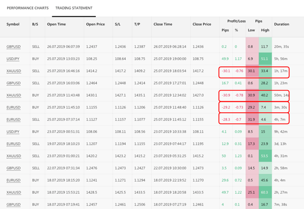Click USDJPY symbol link opened 25.07.2019 13:03:23
Image resolution: width=304 pixels, height=209 pixels.
tap(14, 59)
